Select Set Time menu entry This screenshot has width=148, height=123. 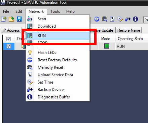tap(58, 82)
